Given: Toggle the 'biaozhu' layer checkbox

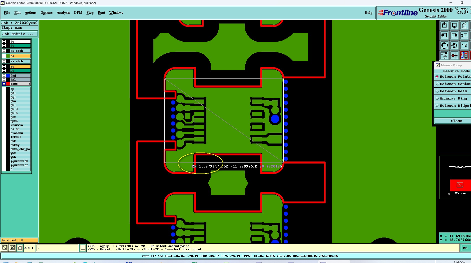Looking at the screenshot, I should (x=4, y=133).
